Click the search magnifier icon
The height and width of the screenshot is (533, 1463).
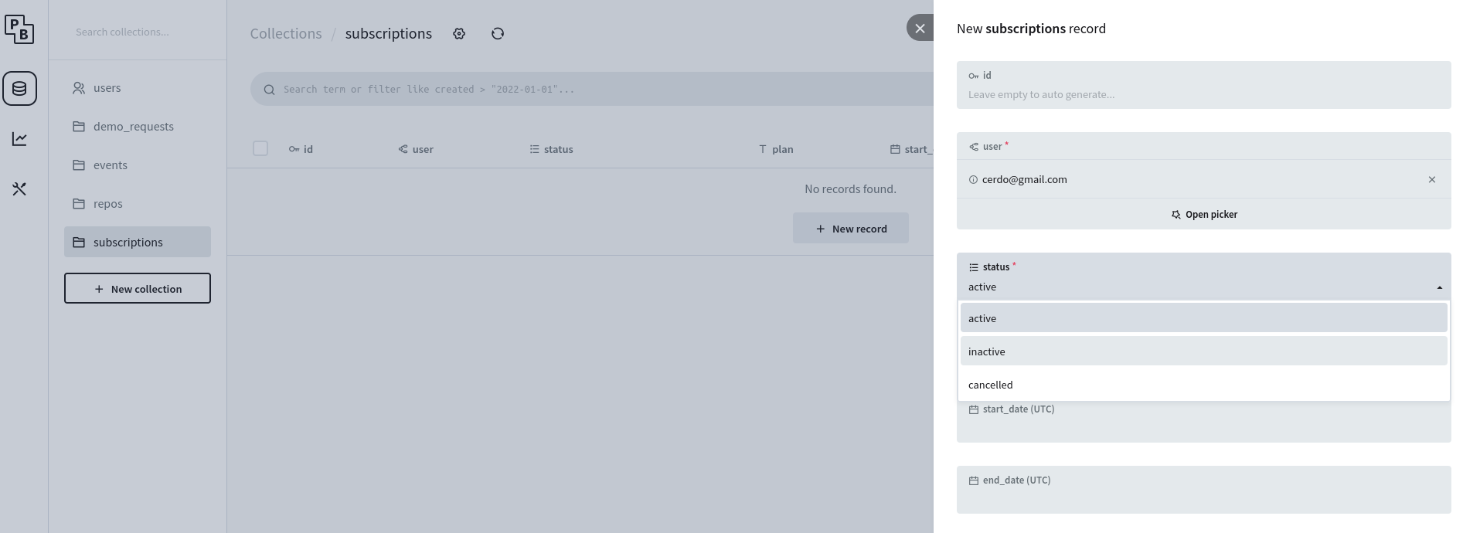click(x=270, y=90)
